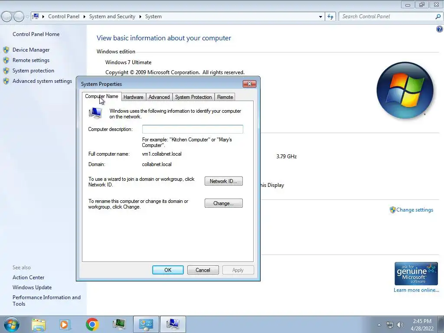This screenshot has width=444, height=333.
Task: Switch to the Hardware tab
Action: pyautogui.click(x=134, y=97)
